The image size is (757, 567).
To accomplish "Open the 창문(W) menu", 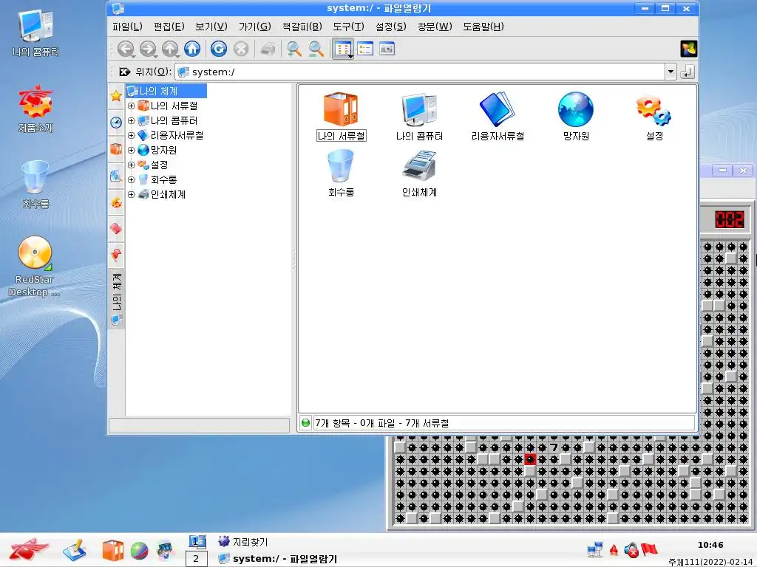I will pos(435,27).
